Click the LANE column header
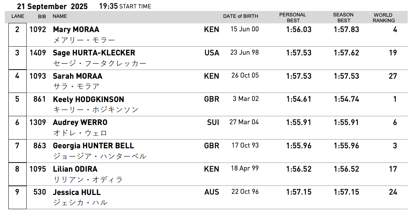 (x=18, y=16)
